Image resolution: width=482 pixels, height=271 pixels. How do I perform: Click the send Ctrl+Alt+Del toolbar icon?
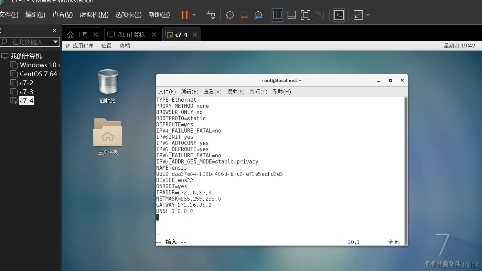pos(211,15)
